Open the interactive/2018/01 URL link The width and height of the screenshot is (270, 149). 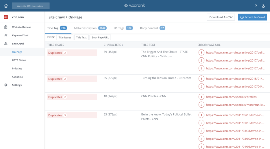tap(235, 79)
